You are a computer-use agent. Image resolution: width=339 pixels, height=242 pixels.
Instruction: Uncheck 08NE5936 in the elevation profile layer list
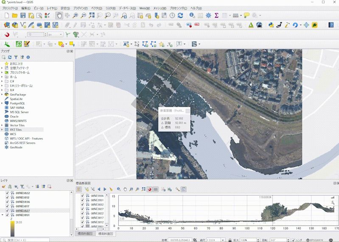(x=82, y=195)
